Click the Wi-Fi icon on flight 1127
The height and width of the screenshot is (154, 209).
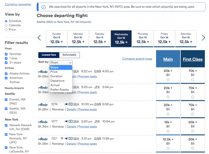pyautogui.click(x=62, y=139)
